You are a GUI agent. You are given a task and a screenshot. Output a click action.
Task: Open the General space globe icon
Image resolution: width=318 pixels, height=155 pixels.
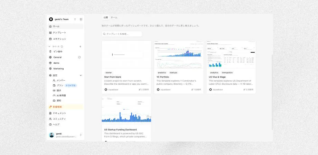(x=50, y=57)
